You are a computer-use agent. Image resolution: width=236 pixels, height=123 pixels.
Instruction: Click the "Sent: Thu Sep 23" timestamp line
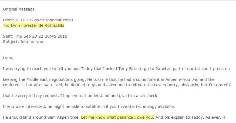pos(35,36)
